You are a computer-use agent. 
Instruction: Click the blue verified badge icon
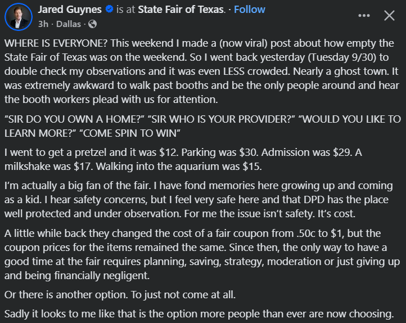pos(110,10)
